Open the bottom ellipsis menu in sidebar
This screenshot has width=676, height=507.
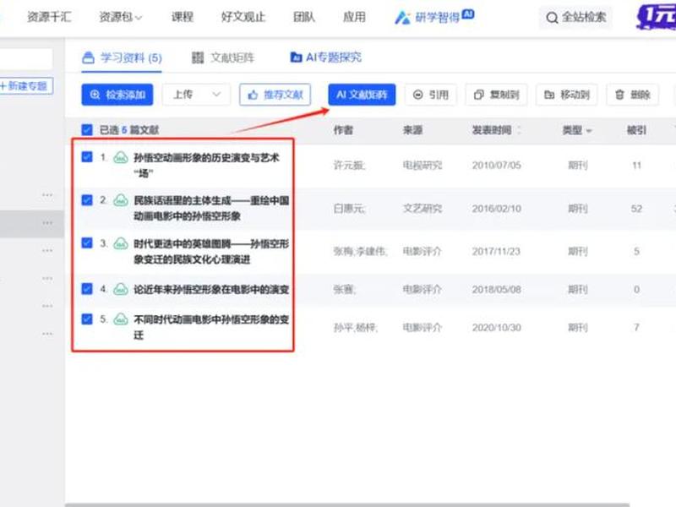click(x=47, y=334)
